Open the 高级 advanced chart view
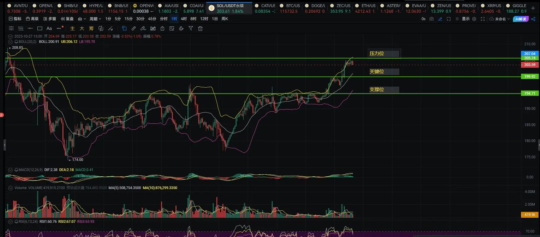The height and width of the screenshot is (237, 540). [32, 19]
